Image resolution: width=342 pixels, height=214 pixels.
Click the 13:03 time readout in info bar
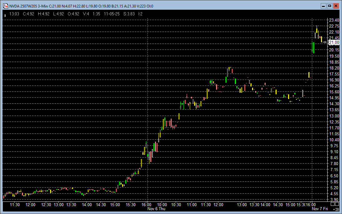click(14, 14)
